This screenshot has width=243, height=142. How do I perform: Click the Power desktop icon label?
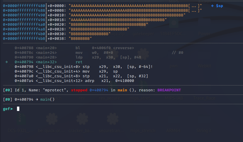[x=204, y=33]
